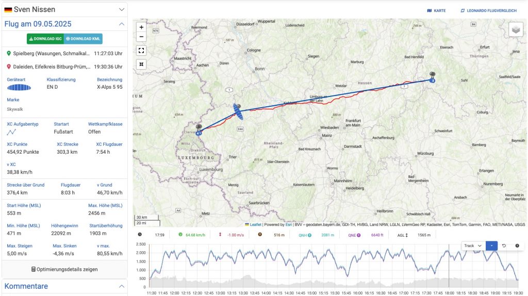
Task: Collapse the Kommentare section
Action: [122, 286]
